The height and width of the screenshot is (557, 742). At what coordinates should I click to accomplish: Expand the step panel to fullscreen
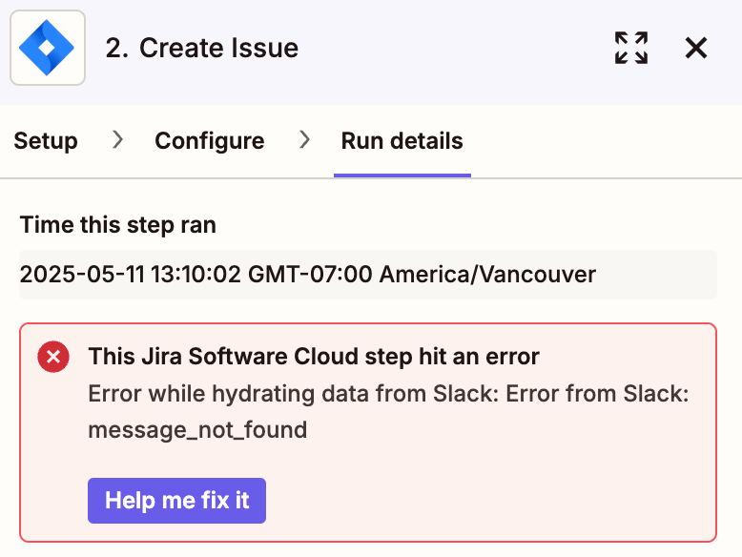631,48
